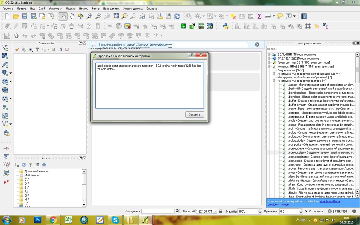Click the Save Project floppy disk icon
The width and height of the screenshot is (360, 225).
coord(24,16)
